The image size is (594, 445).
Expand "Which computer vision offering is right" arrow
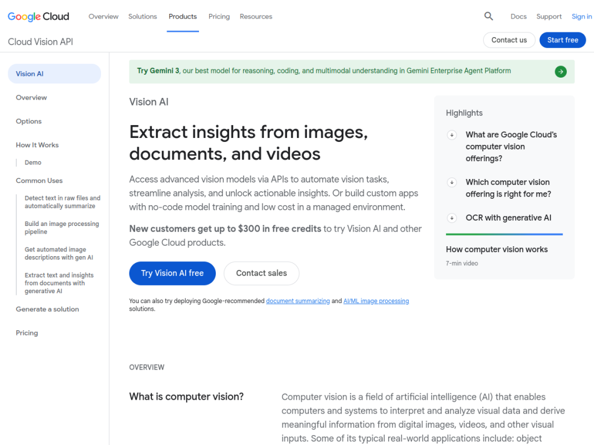pyautogui.click(x=451, y=183)
